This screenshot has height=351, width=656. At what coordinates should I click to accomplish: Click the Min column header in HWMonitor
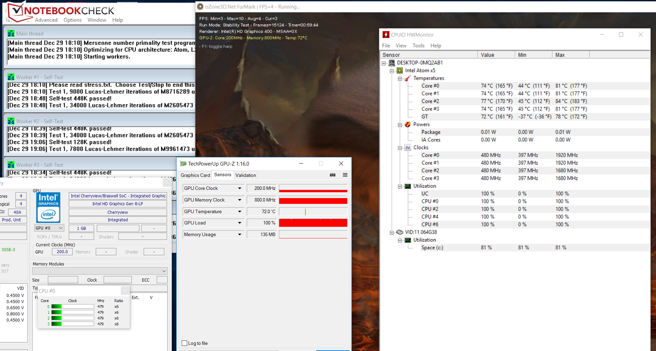(534, 55)
